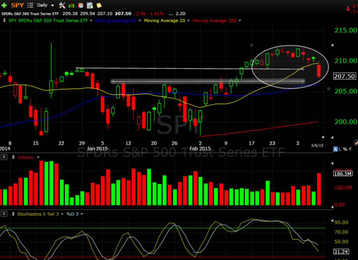The image size is (358, 260).
Task: Open the yellow sticky note icon
Action: [x=99, y=5]
